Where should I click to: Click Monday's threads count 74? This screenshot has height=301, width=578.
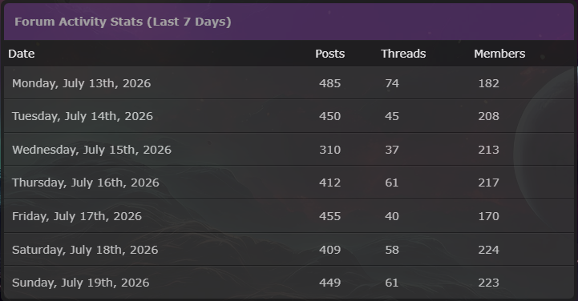point(392,83)
